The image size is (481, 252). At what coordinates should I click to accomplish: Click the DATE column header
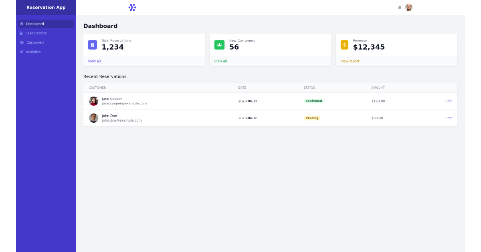click(x=243, y=88)
